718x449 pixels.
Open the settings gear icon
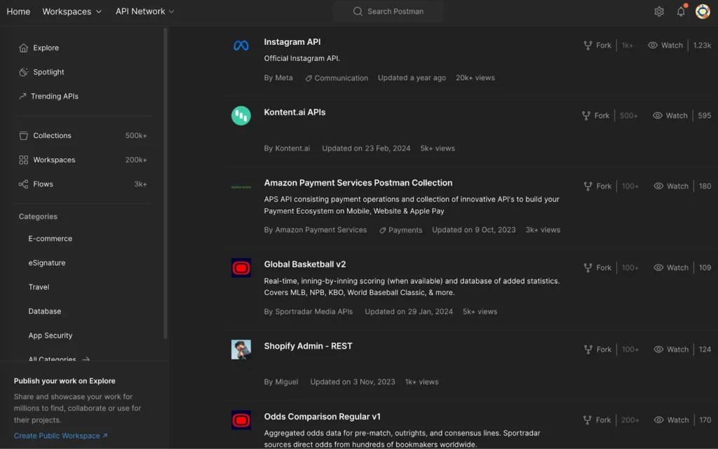(x=658, y=11)
